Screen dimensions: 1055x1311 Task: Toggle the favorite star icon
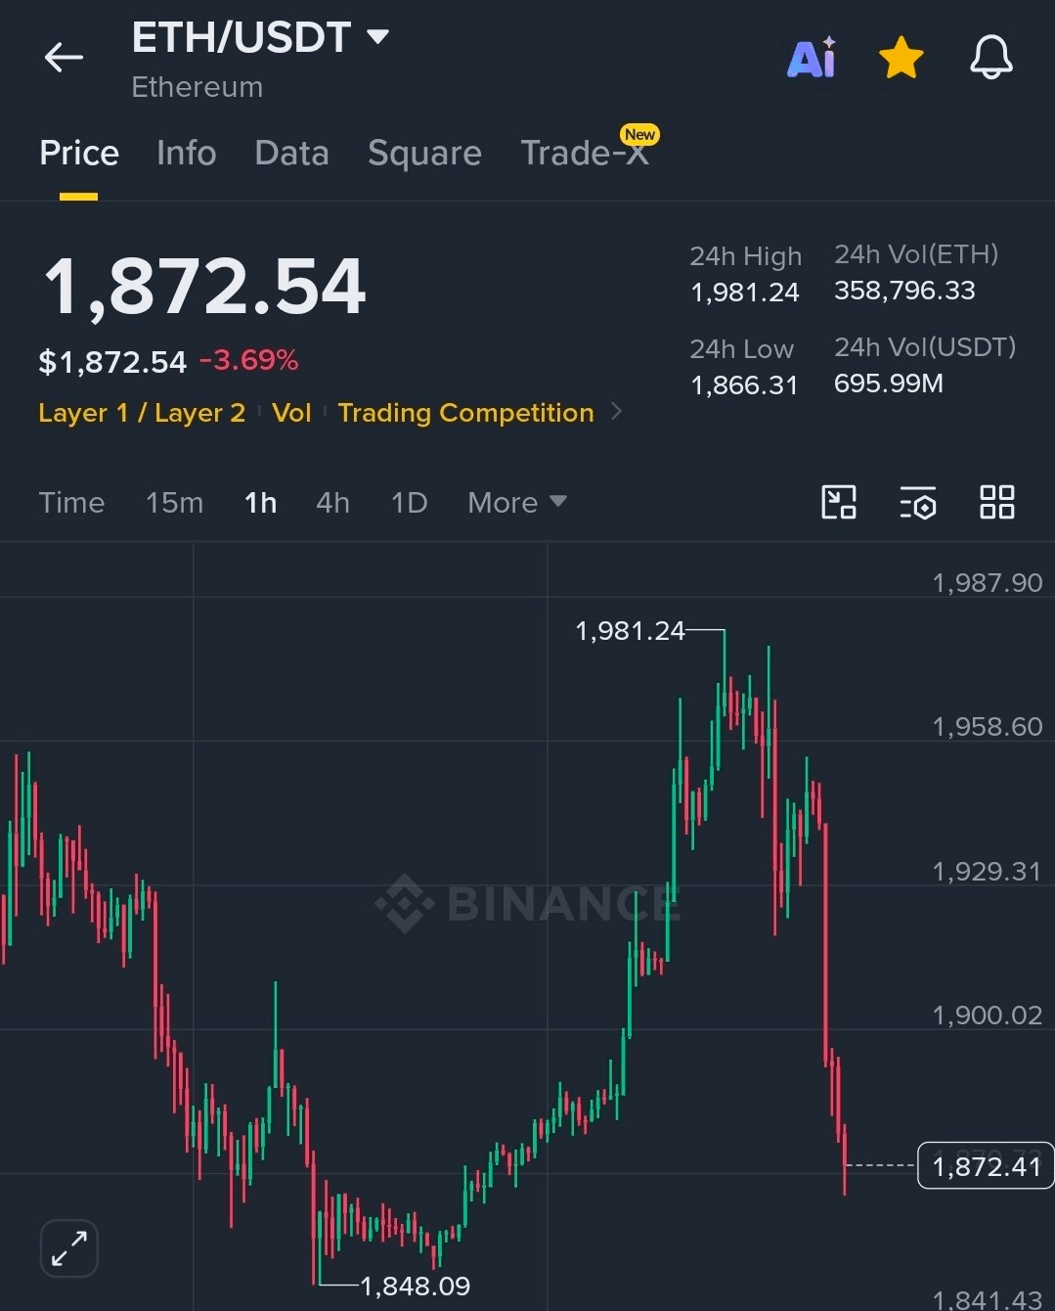(901, 58)
